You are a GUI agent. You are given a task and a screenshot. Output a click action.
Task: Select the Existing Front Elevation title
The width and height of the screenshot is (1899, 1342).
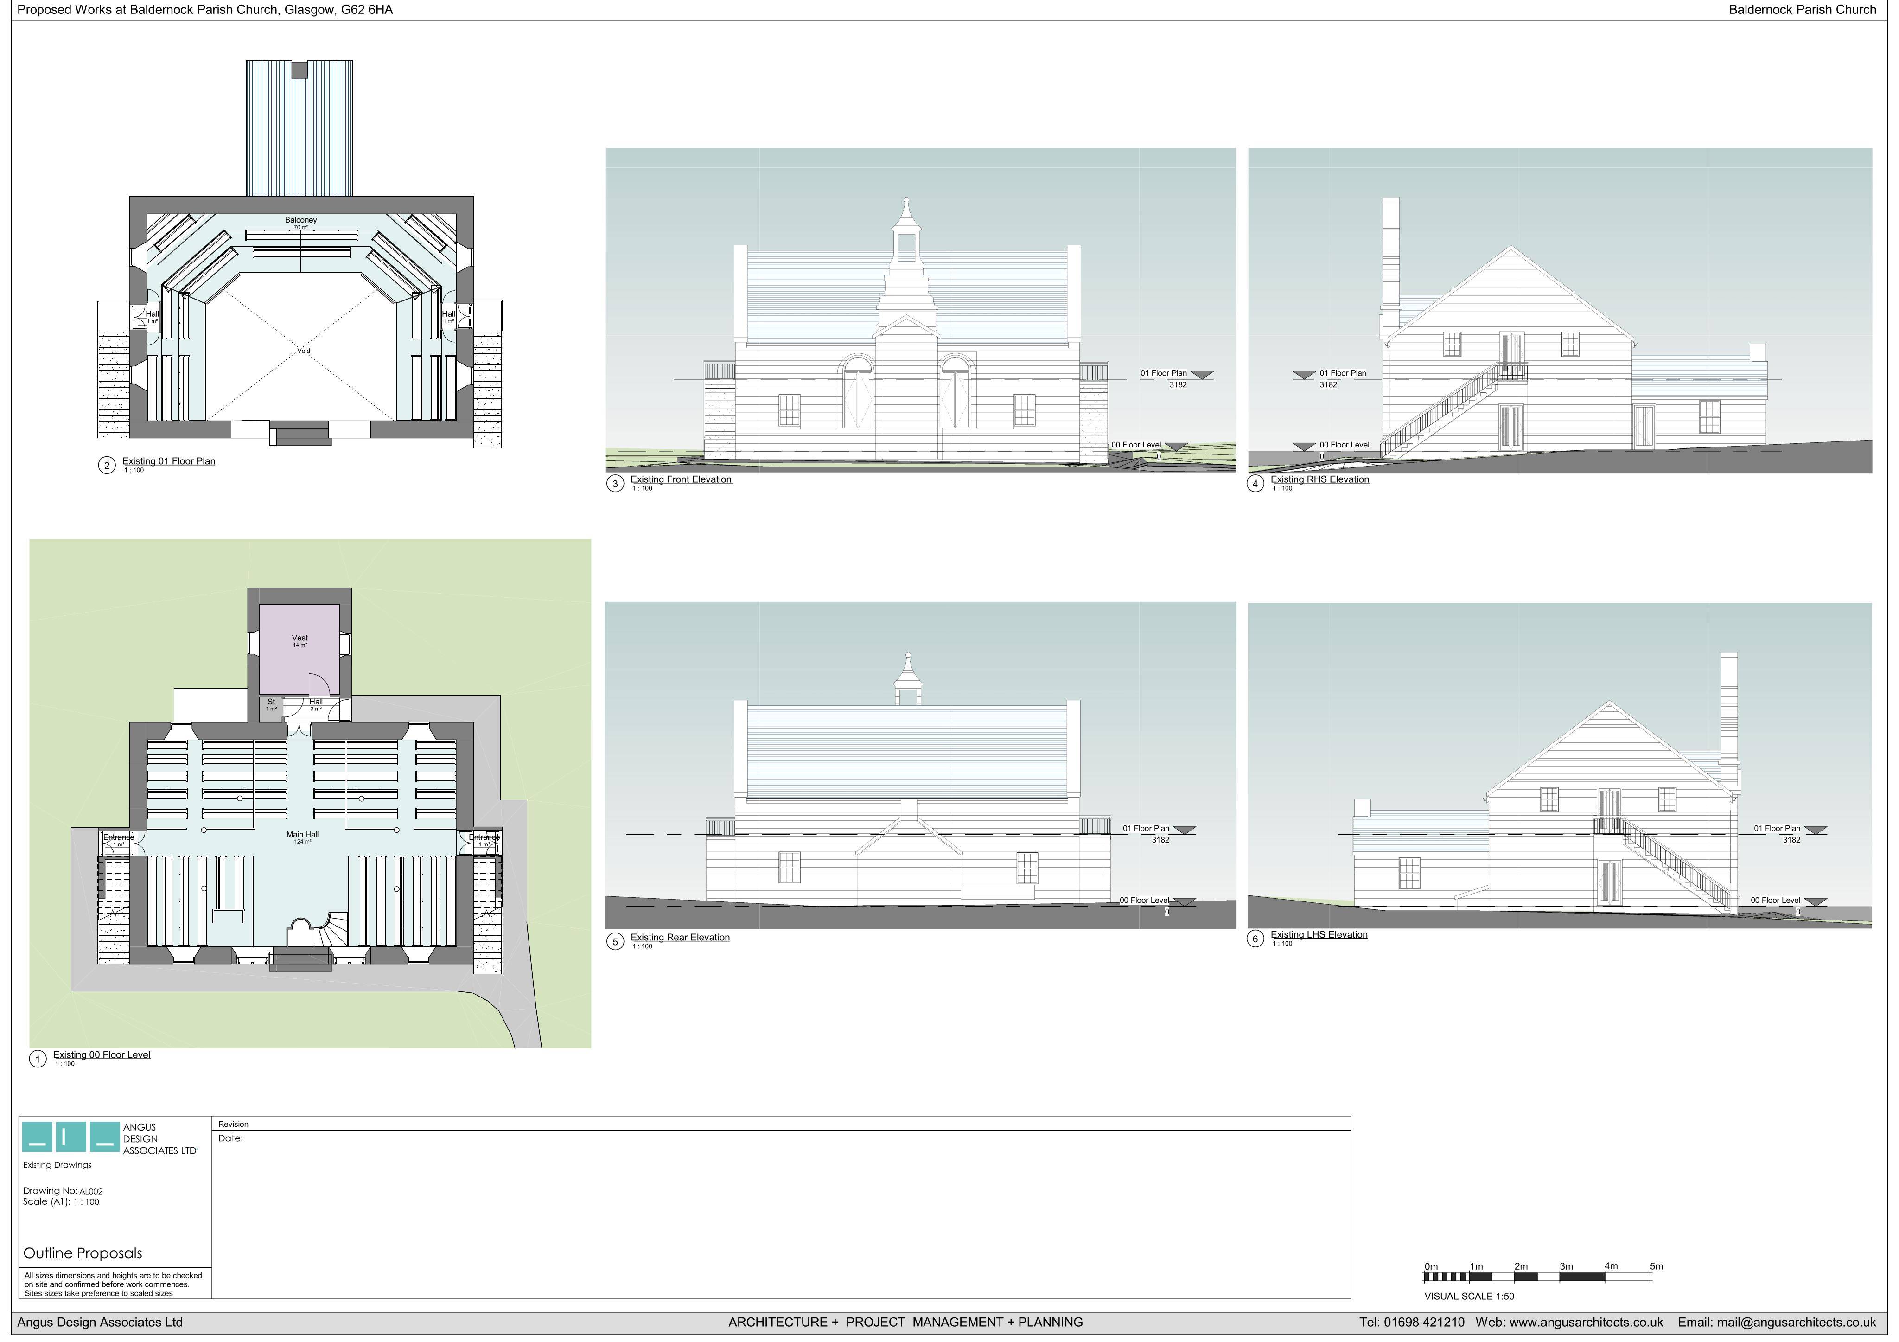(x=681, y=479)
